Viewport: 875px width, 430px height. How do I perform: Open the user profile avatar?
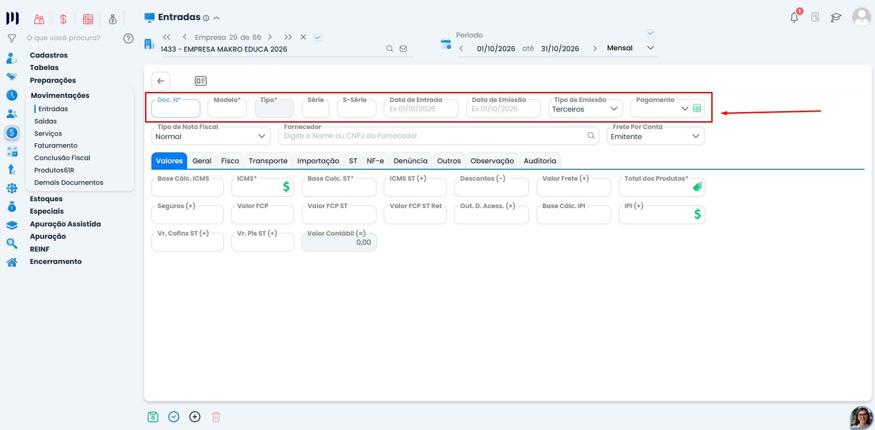(x=861, y=17)
